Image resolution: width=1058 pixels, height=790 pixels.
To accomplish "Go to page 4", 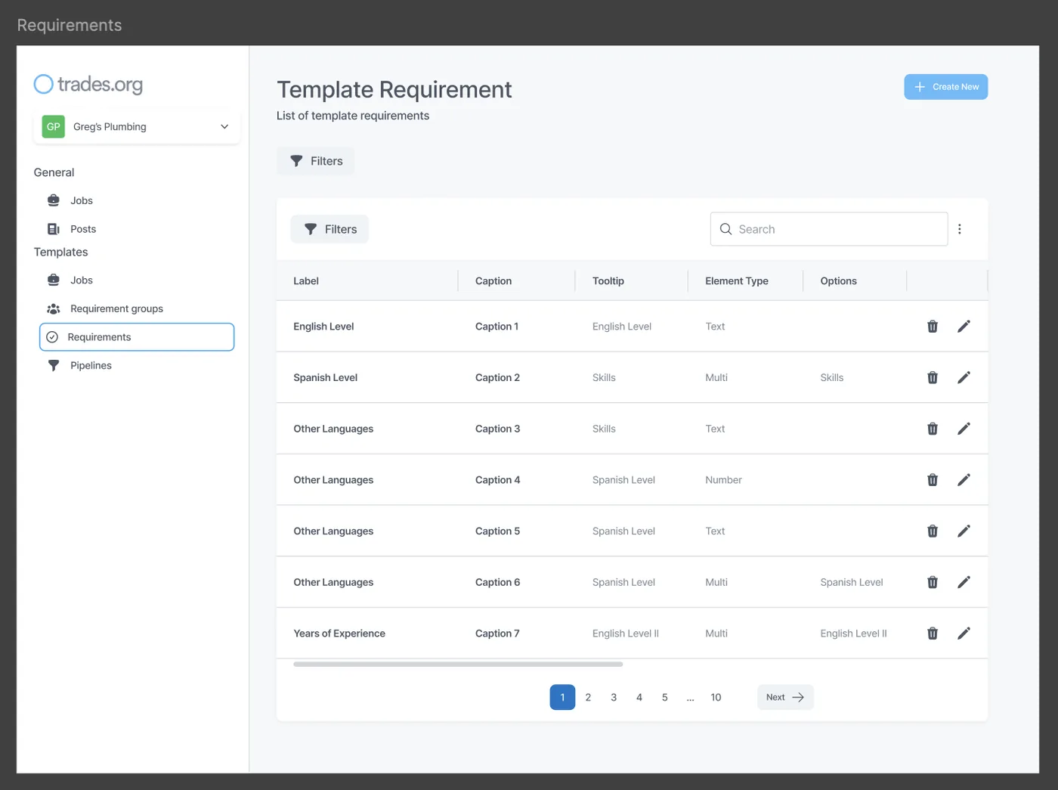I will click(639, 698).
